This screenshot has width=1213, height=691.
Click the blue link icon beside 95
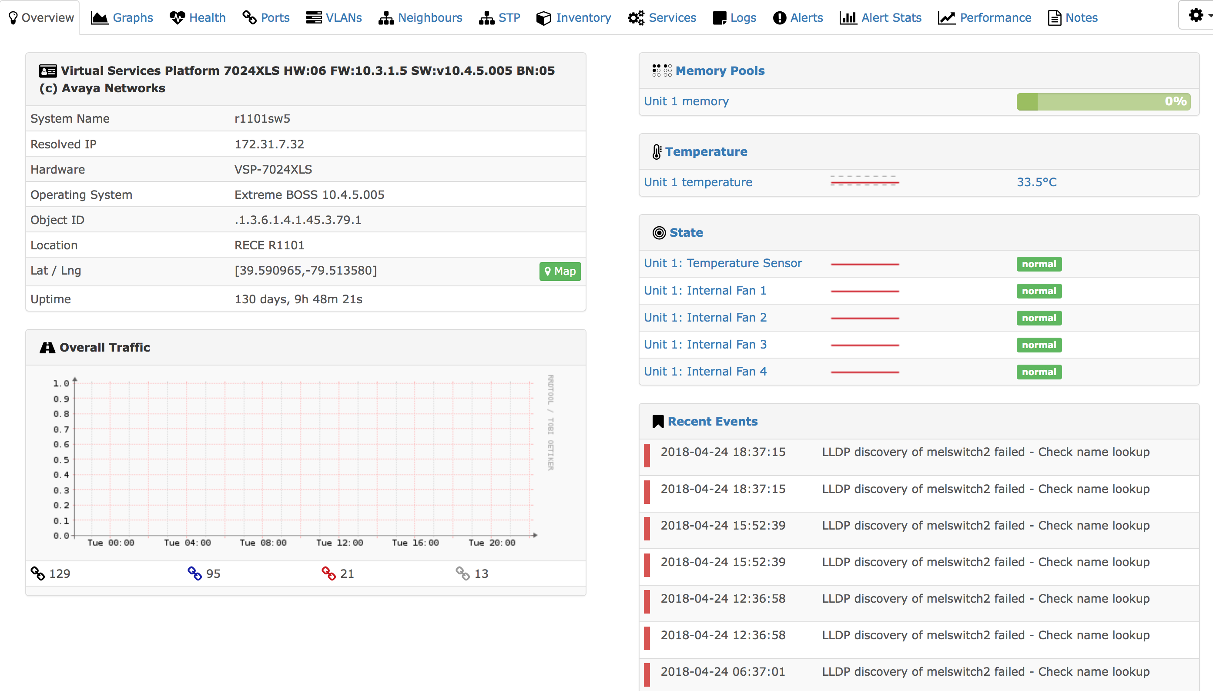point(194,574)
